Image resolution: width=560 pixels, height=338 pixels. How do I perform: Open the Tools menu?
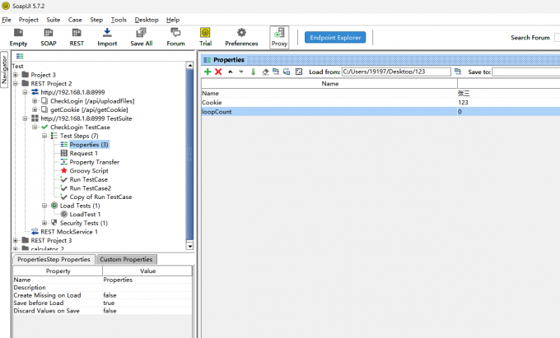tap(119, 20)
